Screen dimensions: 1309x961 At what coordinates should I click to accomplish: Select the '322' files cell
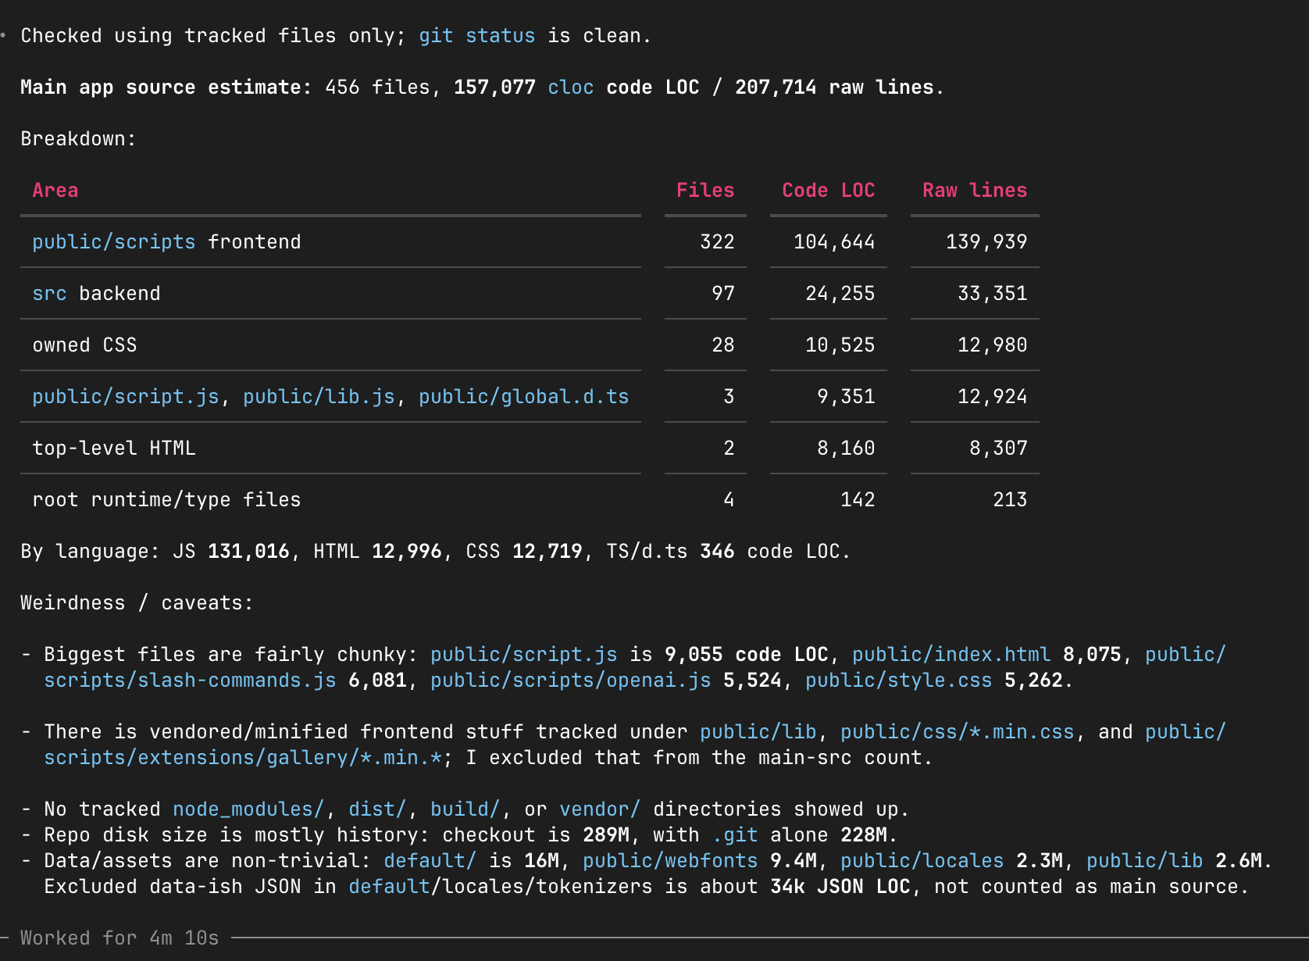(717, 242)
